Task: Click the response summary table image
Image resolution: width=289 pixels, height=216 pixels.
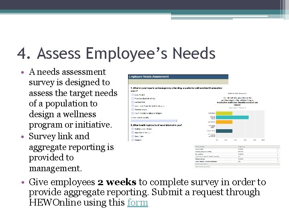Action: pyautogui.click(x=237, y=156)
